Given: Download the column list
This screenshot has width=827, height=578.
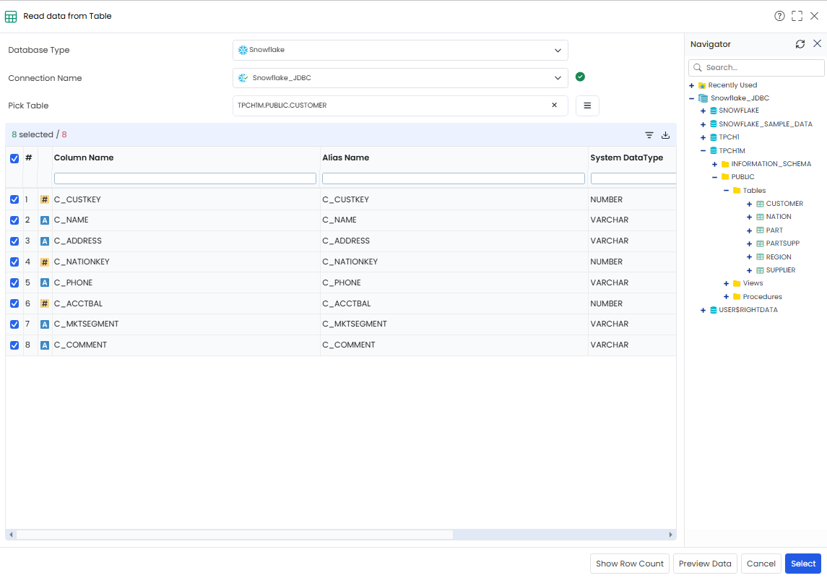Looking at the screenshot, I should tap(666, 135).
